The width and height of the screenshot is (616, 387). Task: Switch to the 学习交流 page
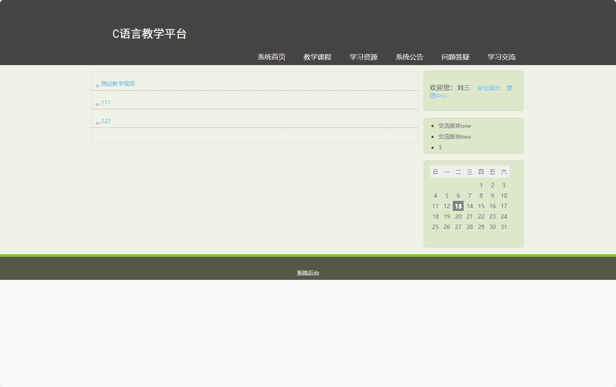[502, 56]
